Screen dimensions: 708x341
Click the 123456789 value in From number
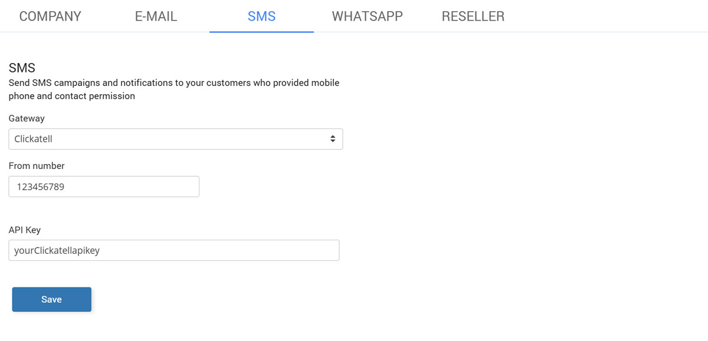(40, 187)
